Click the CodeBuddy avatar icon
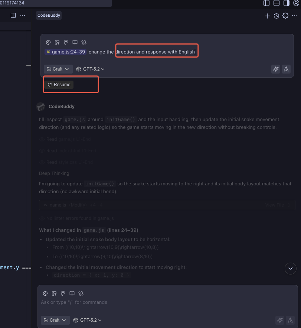Viewport: 301px width, 328px height. [40, 107]
